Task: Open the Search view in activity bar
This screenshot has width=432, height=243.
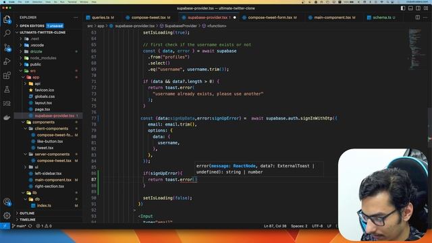Action: [7, 33]
